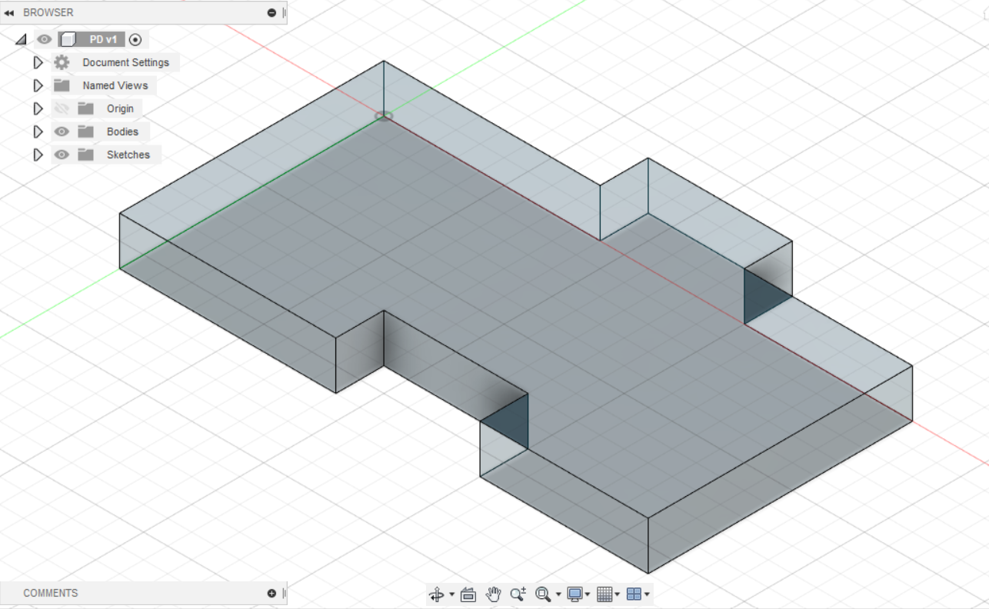Open the Zoom Window dropdown arrow

pos(558,594)
